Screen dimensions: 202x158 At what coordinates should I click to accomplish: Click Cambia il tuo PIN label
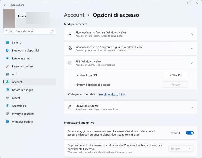[86, 75]
